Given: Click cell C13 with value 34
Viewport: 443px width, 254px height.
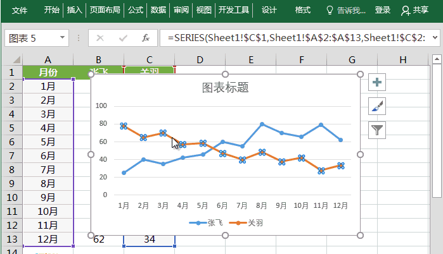Looking at the screenshot, I should (x=149, y=240).
